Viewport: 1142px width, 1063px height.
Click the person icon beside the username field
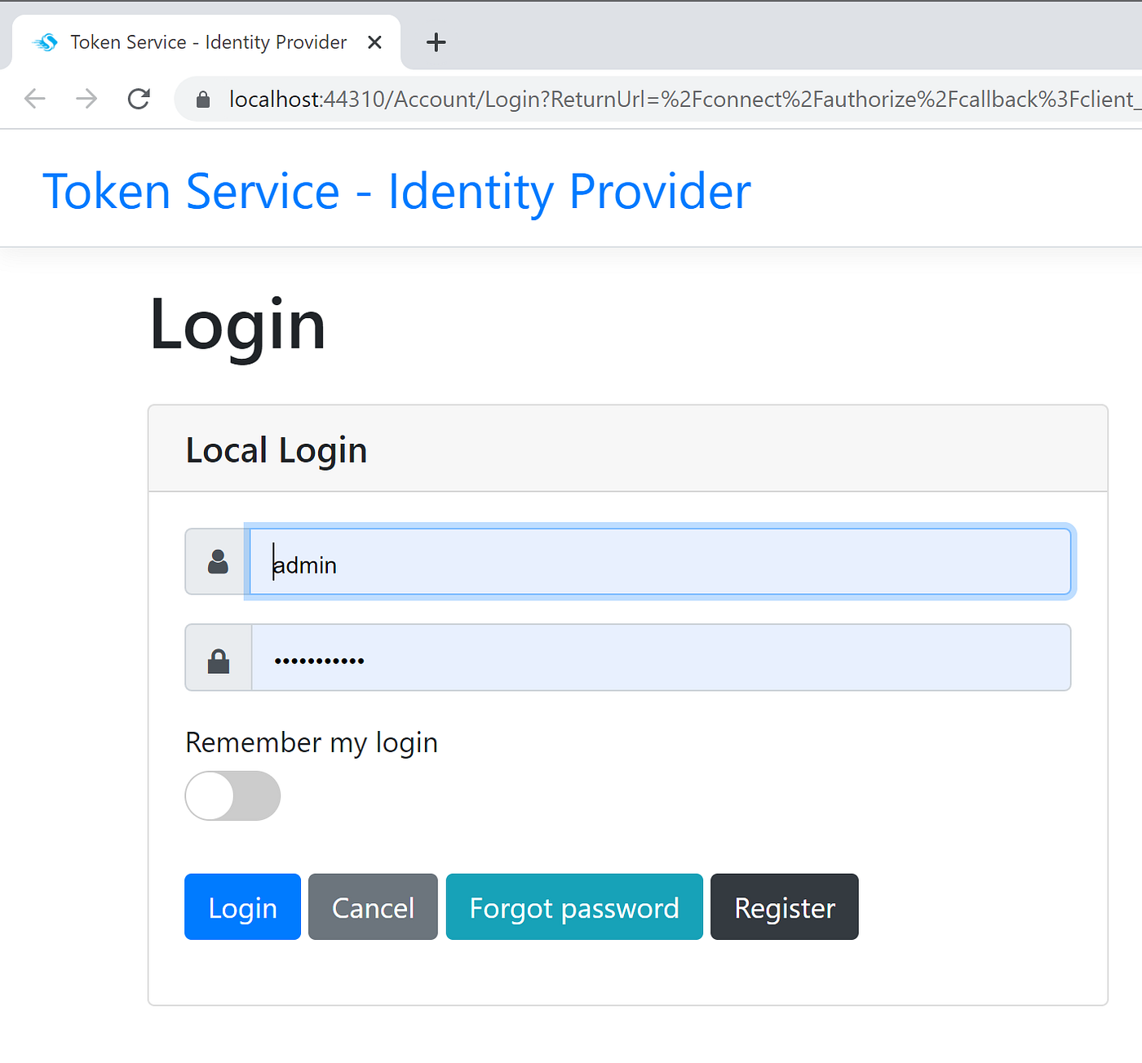pos(217,561)
